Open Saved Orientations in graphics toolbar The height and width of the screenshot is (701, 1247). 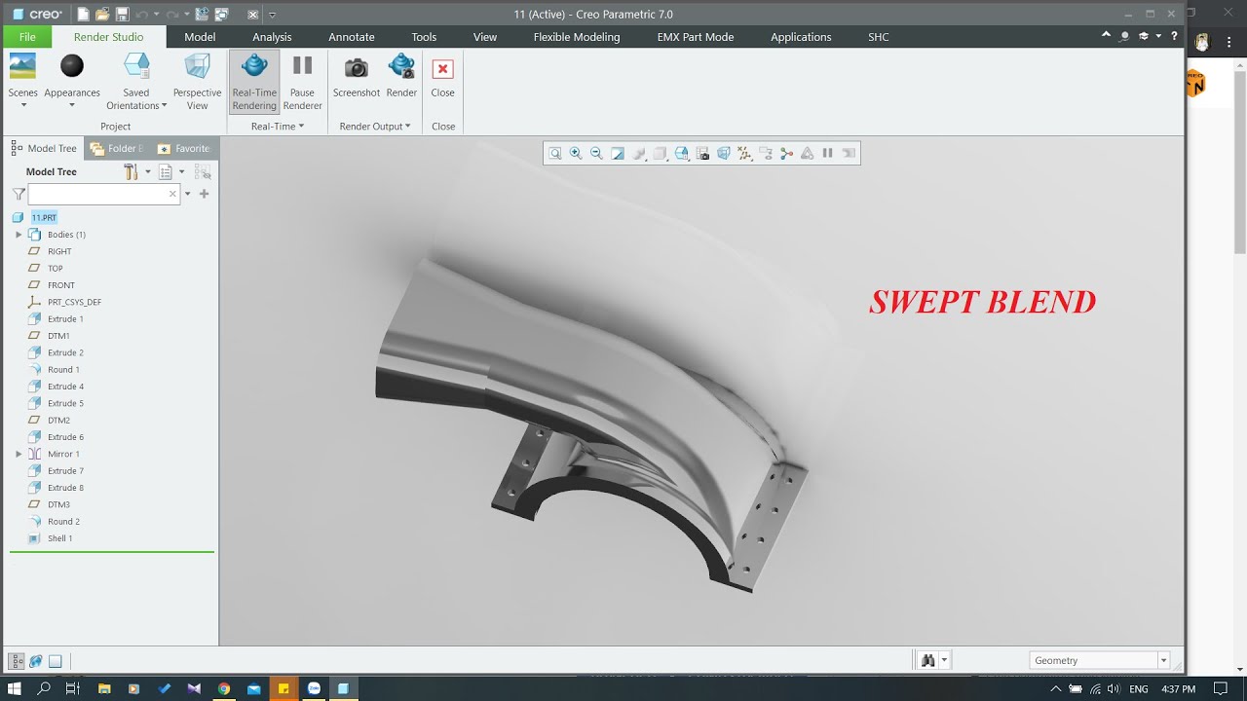point(682,153)
